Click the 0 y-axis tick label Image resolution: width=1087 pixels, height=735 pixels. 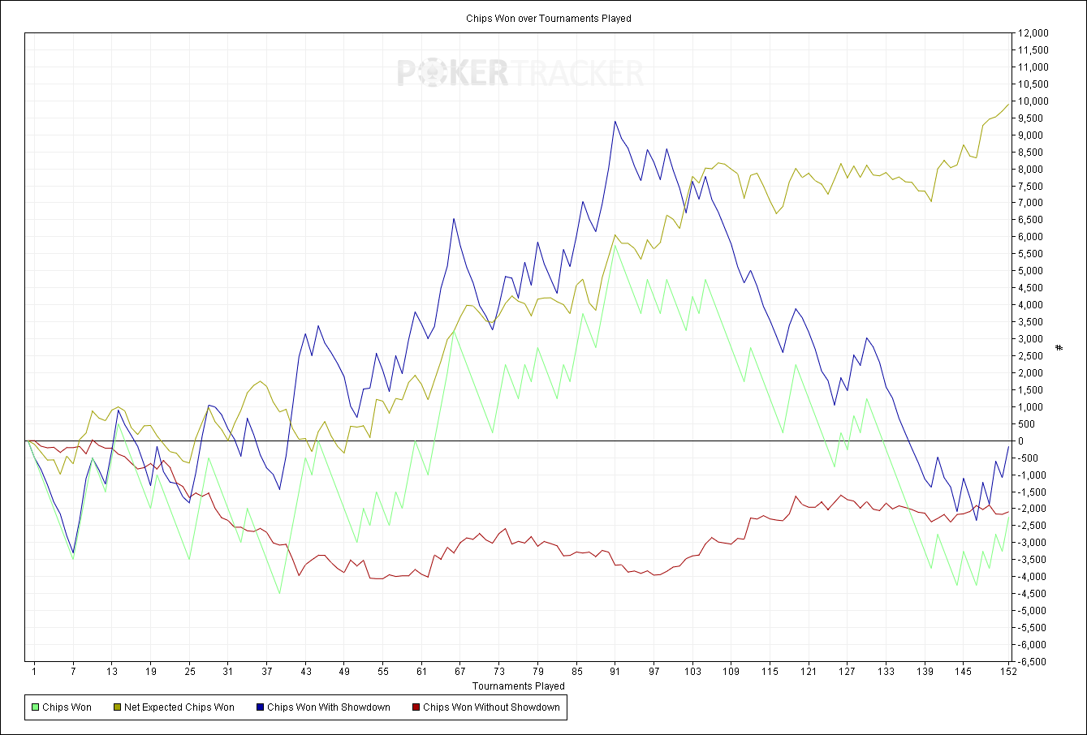(1021, 441)
